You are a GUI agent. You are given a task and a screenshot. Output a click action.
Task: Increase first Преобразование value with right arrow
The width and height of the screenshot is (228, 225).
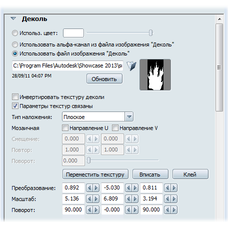[x=96, y=188]
